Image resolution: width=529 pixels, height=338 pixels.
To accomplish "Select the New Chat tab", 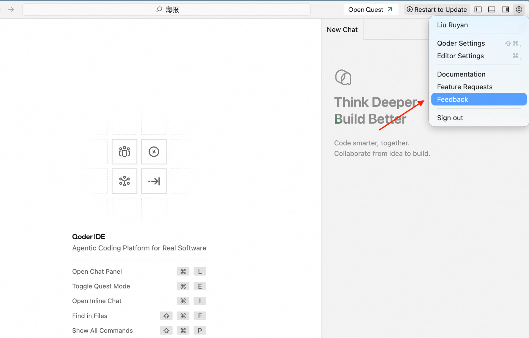I will point(342,30).
